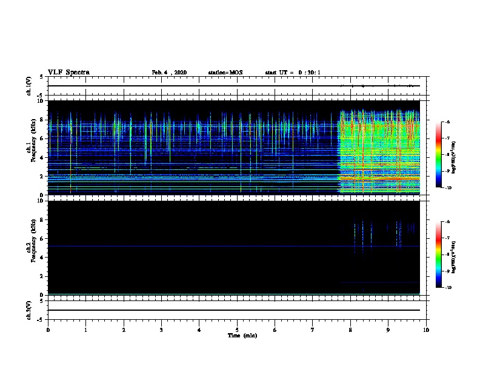
Task: Click the "6" tick on ch.2 frequency axis
Action: tap(42, 238)
